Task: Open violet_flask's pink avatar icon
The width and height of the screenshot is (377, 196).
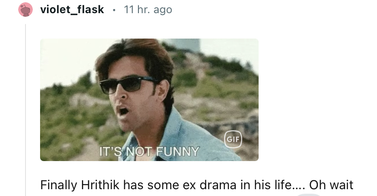Action: (25, 10)
